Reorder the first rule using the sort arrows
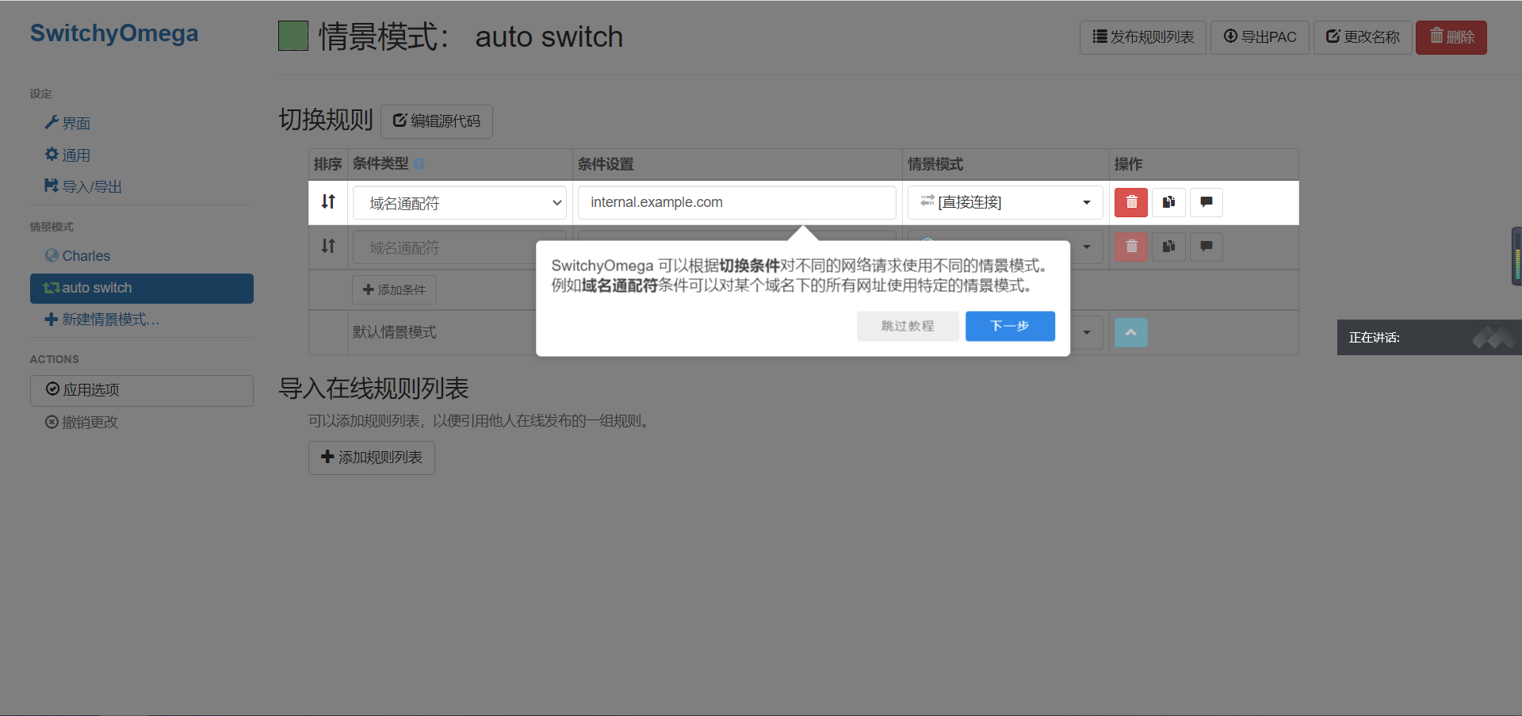The width and height of the screenshot is (1522, 716). point(327,202)
